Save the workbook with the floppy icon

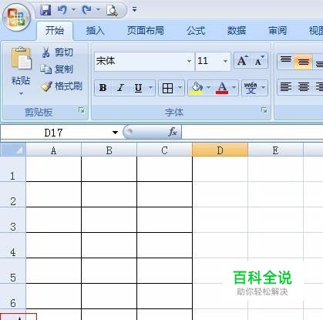[x=45, y=10]
